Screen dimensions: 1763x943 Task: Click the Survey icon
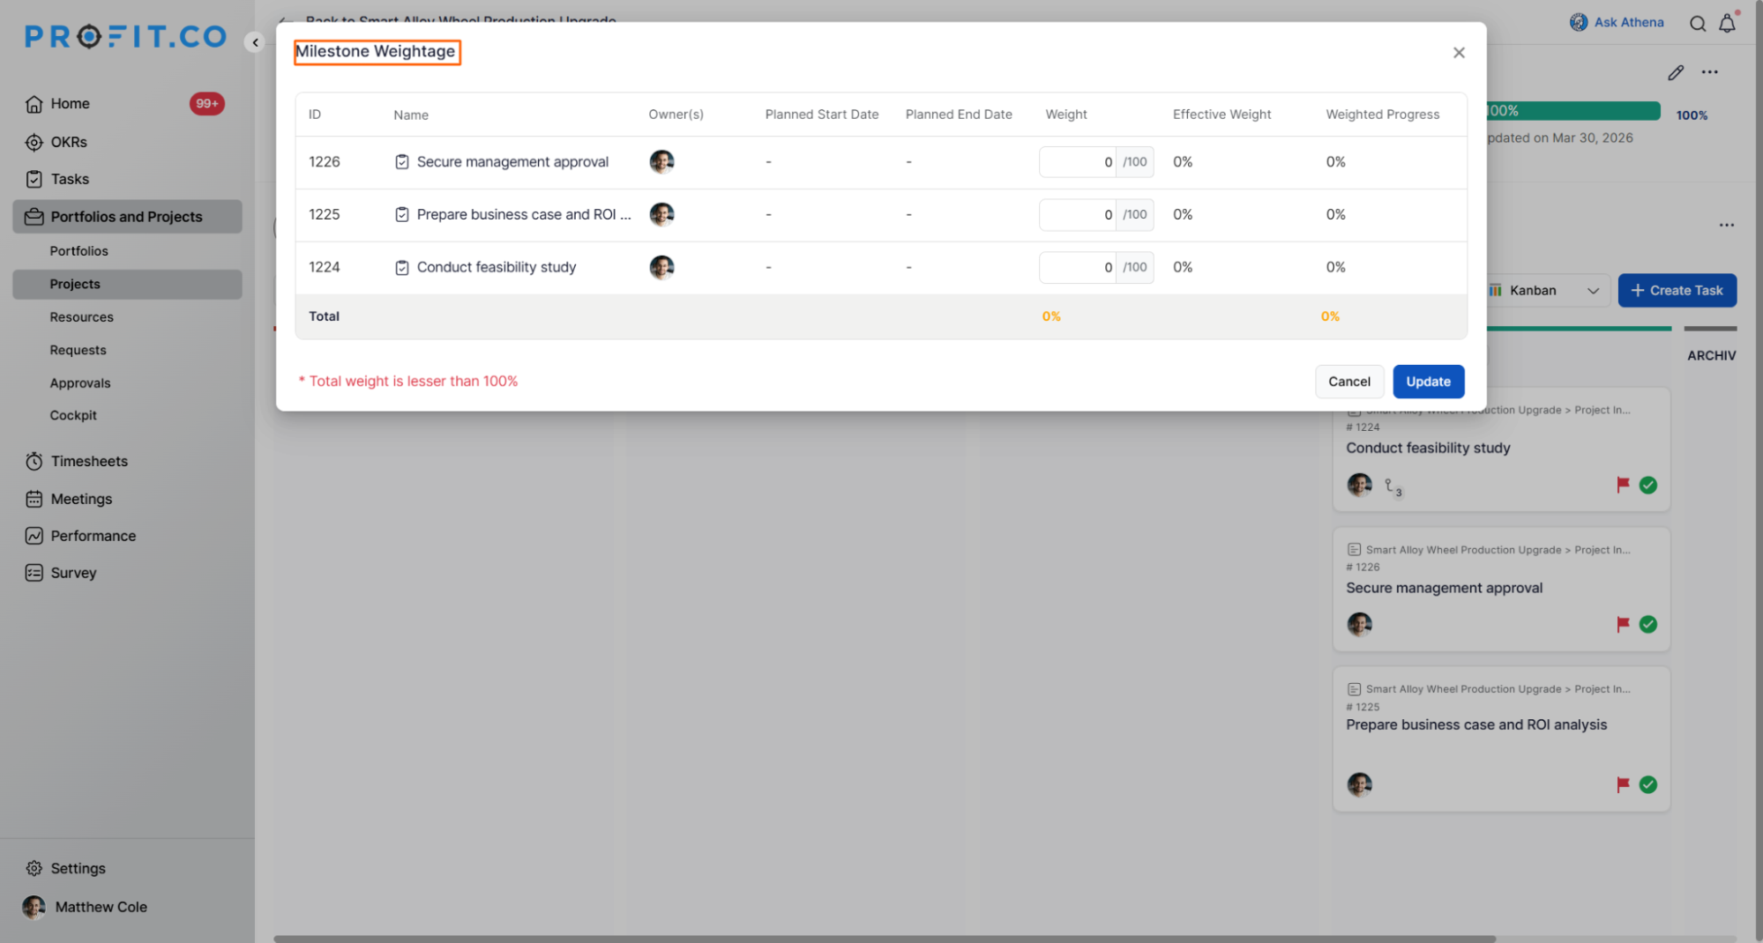click(34, 573)
